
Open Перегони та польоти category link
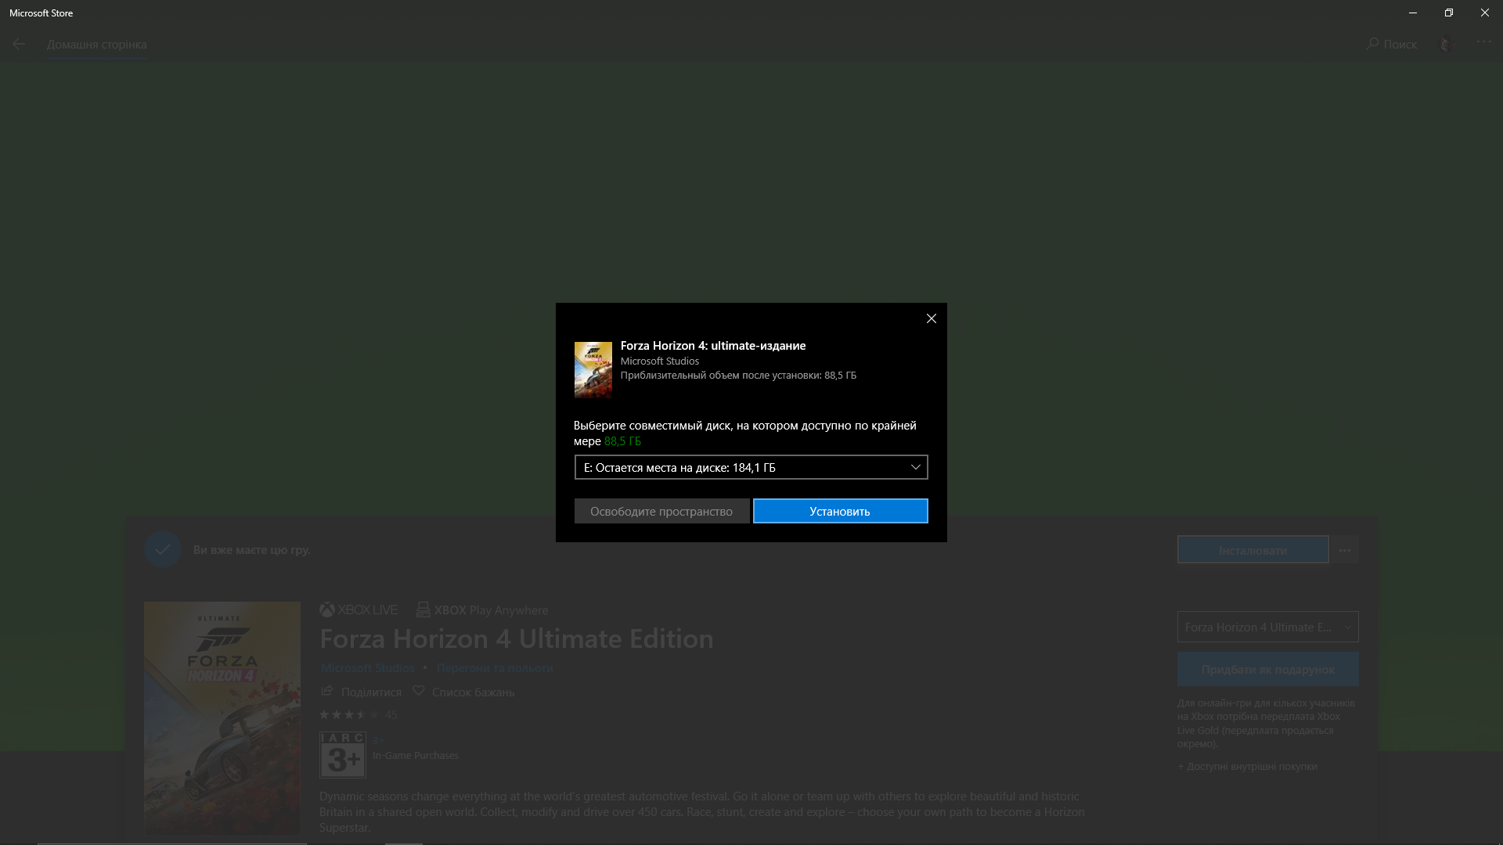tap(495, 668)
